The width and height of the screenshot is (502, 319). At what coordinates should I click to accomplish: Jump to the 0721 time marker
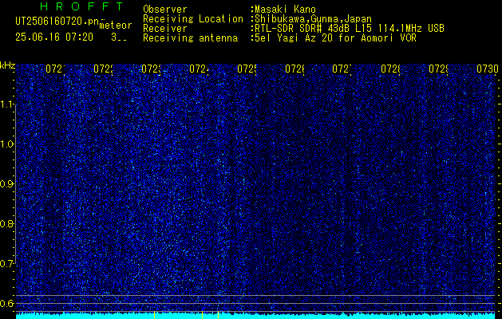[x=55, y=69]
